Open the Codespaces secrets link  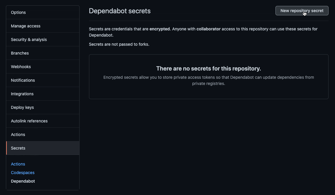click(23, 173)
